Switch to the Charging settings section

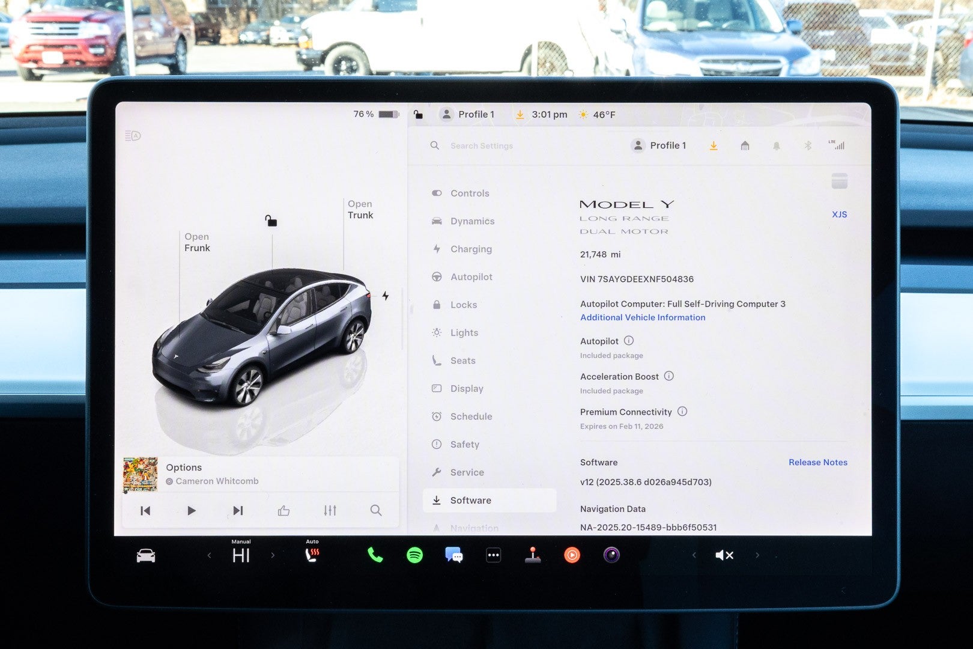click(471, 249)
